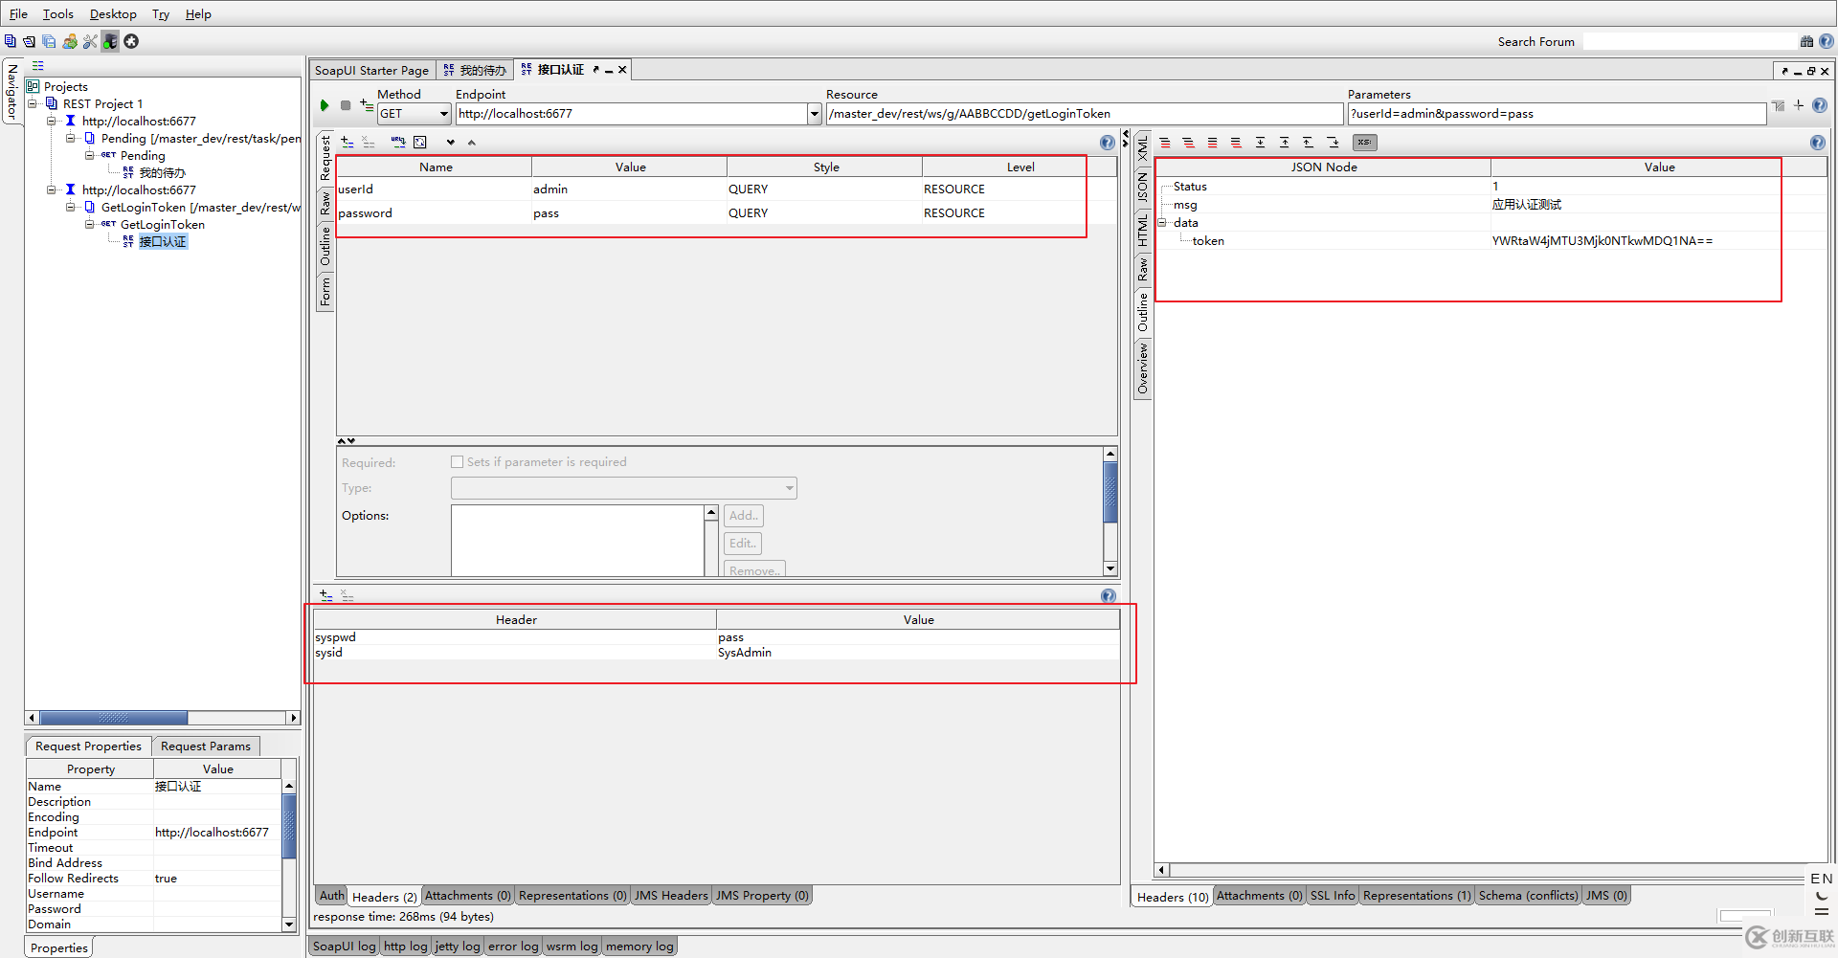Show the error log tab

513,947
